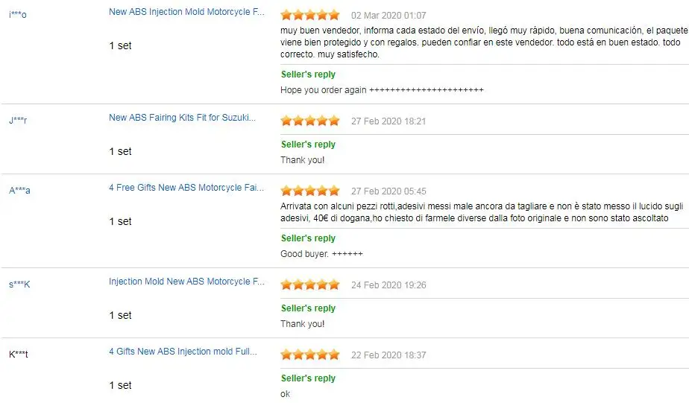Click reviewer name J***r

18,120
